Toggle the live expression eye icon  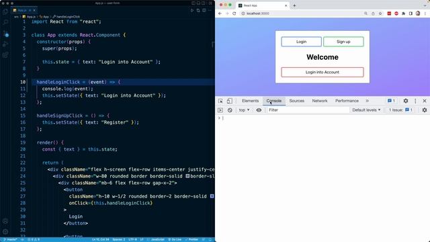coord(259,110)
